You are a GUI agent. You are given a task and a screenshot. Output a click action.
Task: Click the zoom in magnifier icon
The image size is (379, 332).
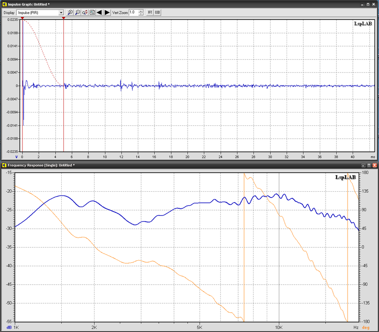pos(70,12)
